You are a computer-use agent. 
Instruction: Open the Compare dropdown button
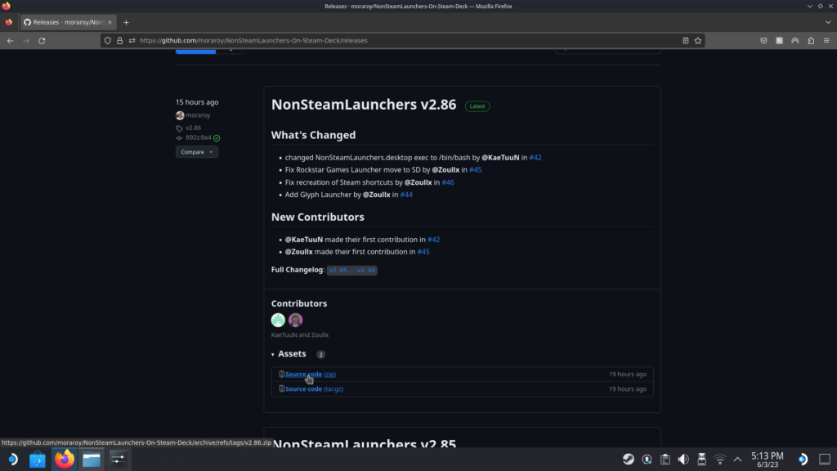click(196, 152)
